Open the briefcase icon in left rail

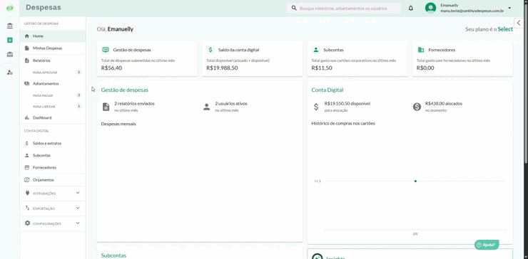tap(10, 54)
